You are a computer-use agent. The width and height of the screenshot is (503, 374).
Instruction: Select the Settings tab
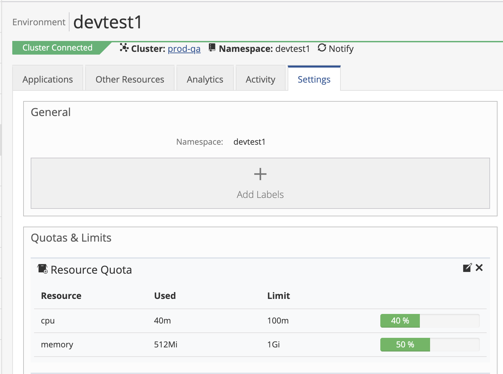coord(314,78)
